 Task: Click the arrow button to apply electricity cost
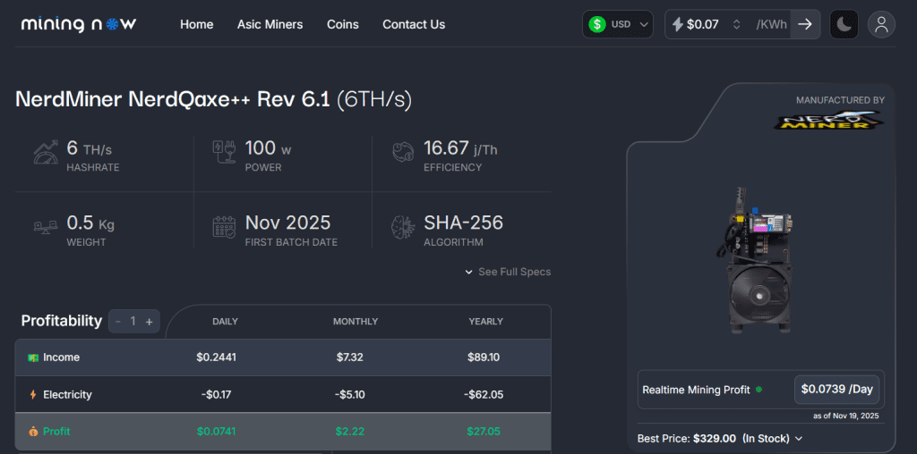(805, 24)
